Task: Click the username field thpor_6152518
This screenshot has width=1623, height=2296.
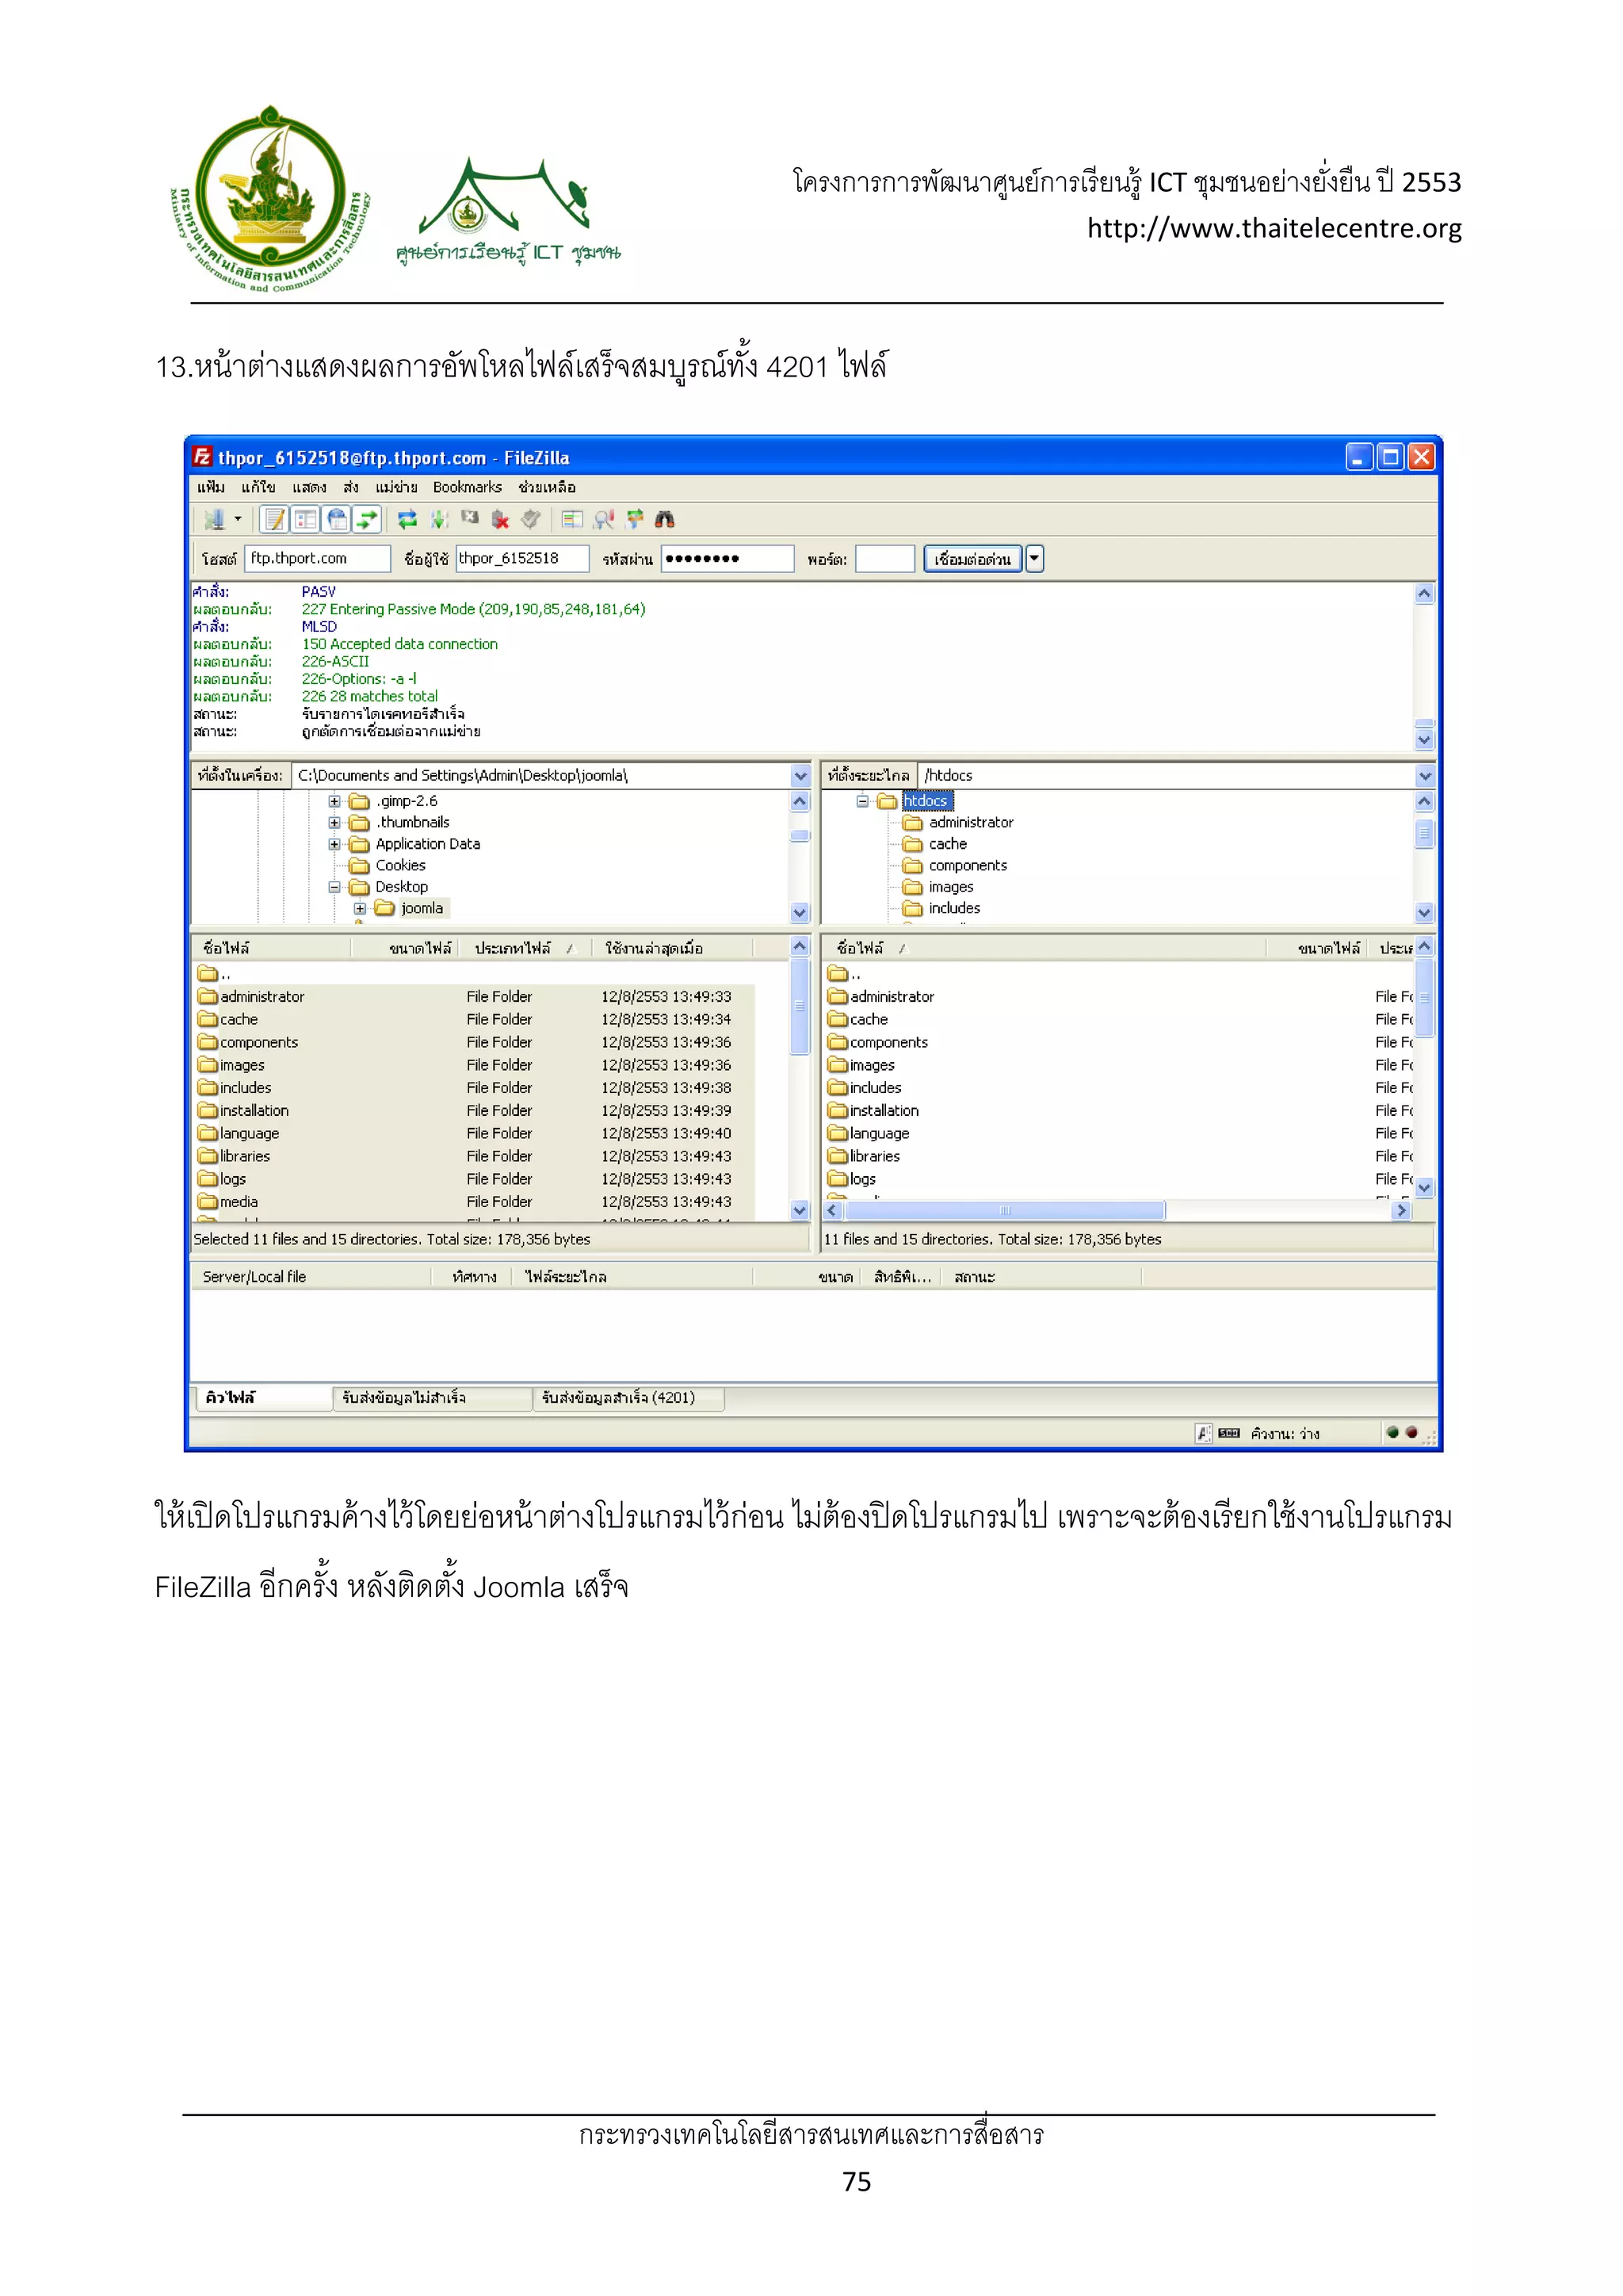Action: click(522, 558)
